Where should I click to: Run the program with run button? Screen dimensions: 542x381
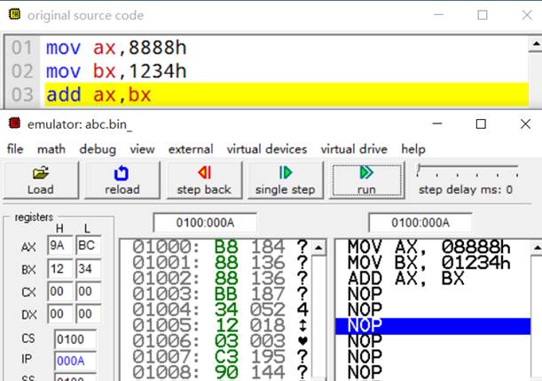click(x=366, y=179)
